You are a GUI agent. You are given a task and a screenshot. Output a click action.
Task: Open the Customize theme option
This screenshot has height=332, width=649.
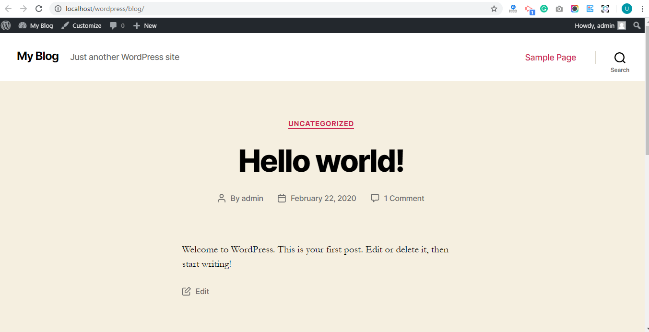81,25
